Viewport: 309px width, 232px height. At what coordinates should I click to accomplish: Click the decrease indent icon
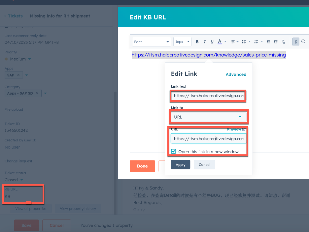click(x=268, y=42)
